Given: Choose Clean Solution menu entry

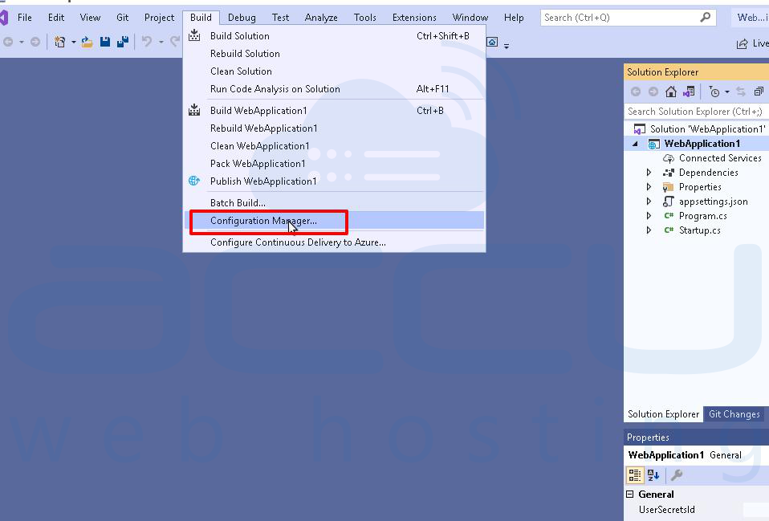Looking at the screenshot, I should 334,71.
